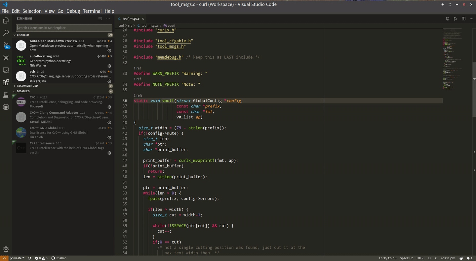Select the tool_msgs.c editor tab
Screen dimensions: 476x261
130,19
